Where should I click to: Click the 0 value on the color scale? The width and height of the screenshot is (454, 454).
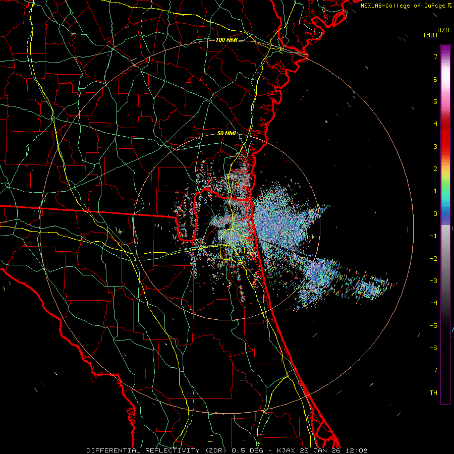coord(435,214)
